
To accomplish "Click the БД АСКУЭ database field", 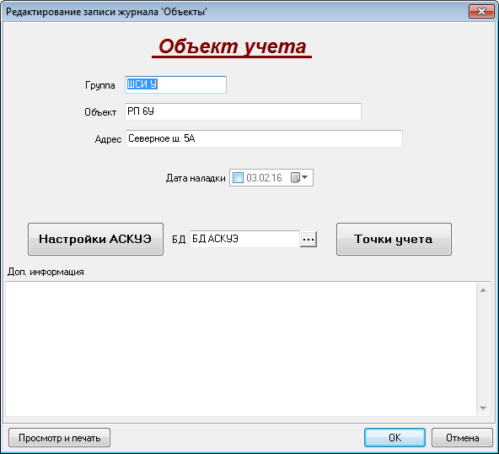I will click(245, 240).
